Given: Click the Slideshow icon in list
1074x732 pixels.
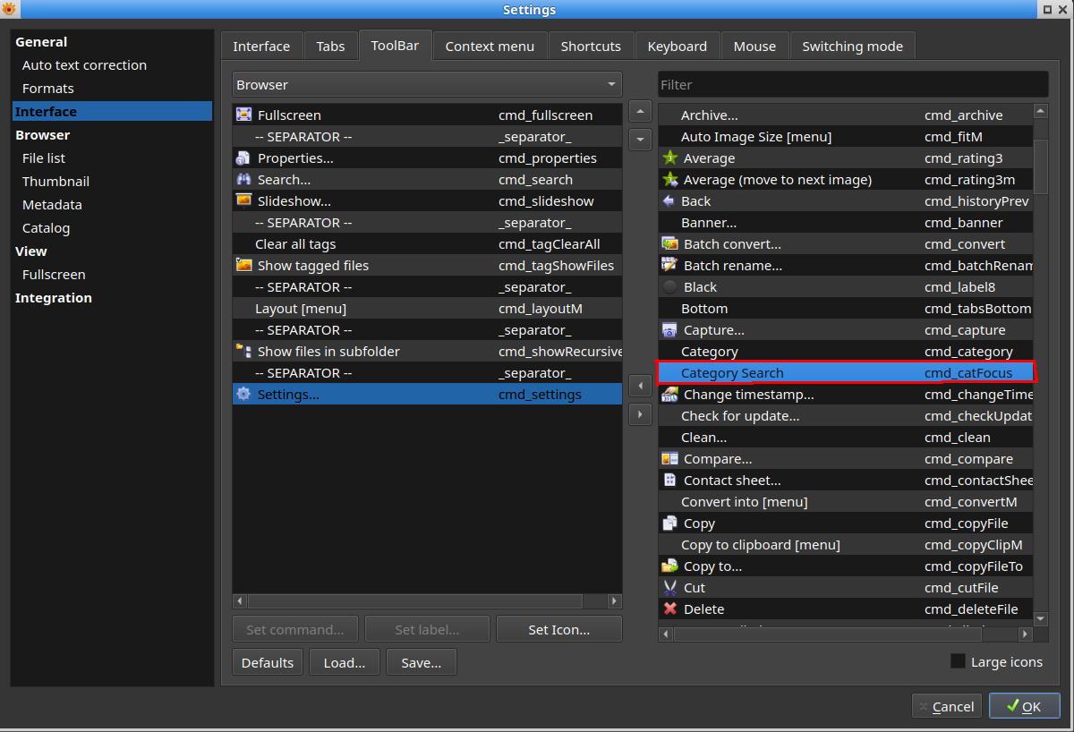Looking at the screenshot, I should [x=243, y=201].
